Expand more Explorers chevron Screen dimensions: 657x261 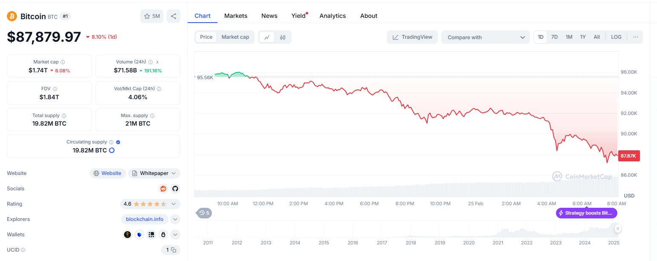click(x=175, y=219)
